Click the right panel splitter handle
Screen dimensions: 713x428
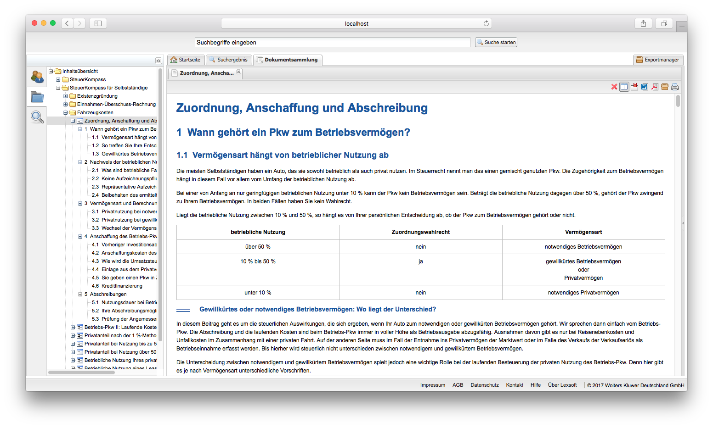tap(683, 223)
